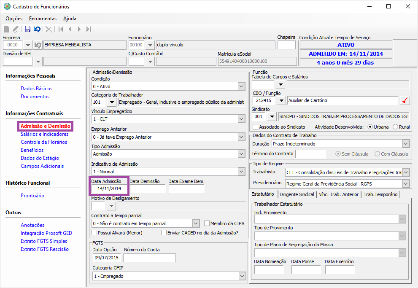Image resolution: width=418 pixels, height=288 pixels.
Task: Switch to the Trab.Temporário tab
Action: 380,194
